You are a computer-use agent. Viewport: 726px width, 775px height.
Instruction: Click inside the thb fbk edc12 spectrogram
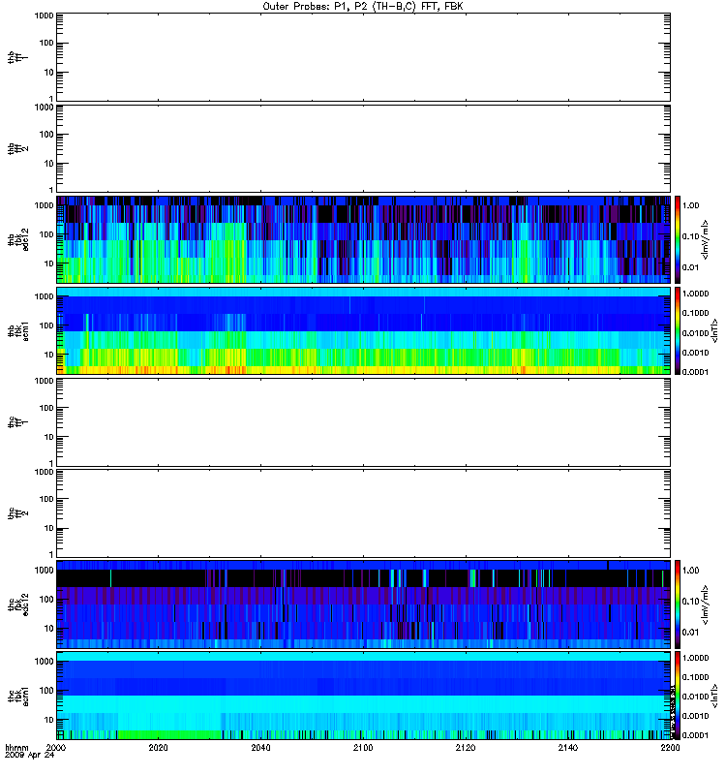(363, 239)
